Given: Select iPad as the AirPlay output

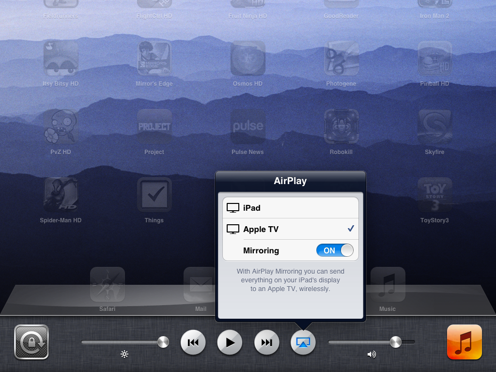Looking at the screenshot, I should 291,208.
